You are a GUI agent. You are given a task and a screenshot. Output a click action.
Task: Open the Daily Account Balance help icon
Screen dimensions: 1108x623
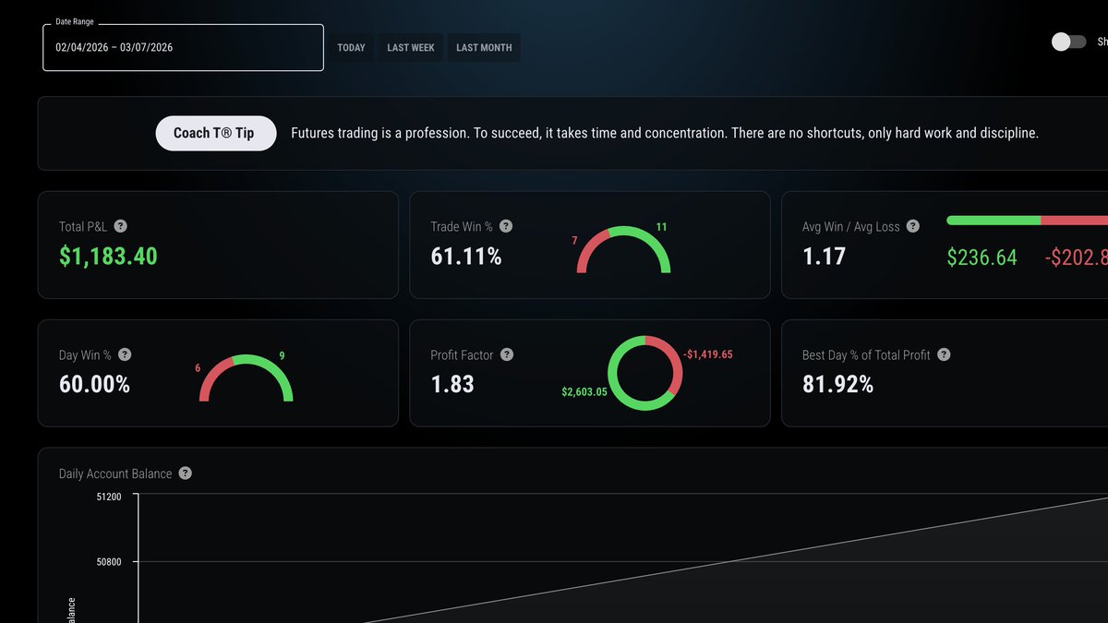click(185, 473)
